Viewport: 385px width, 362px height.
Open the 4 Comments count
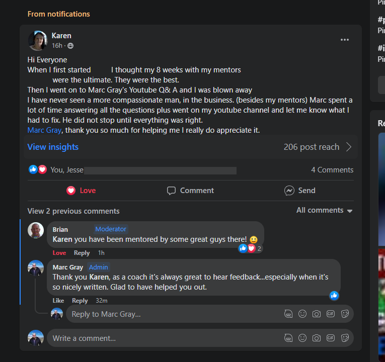pyautogui.click(x=332, y=170)
